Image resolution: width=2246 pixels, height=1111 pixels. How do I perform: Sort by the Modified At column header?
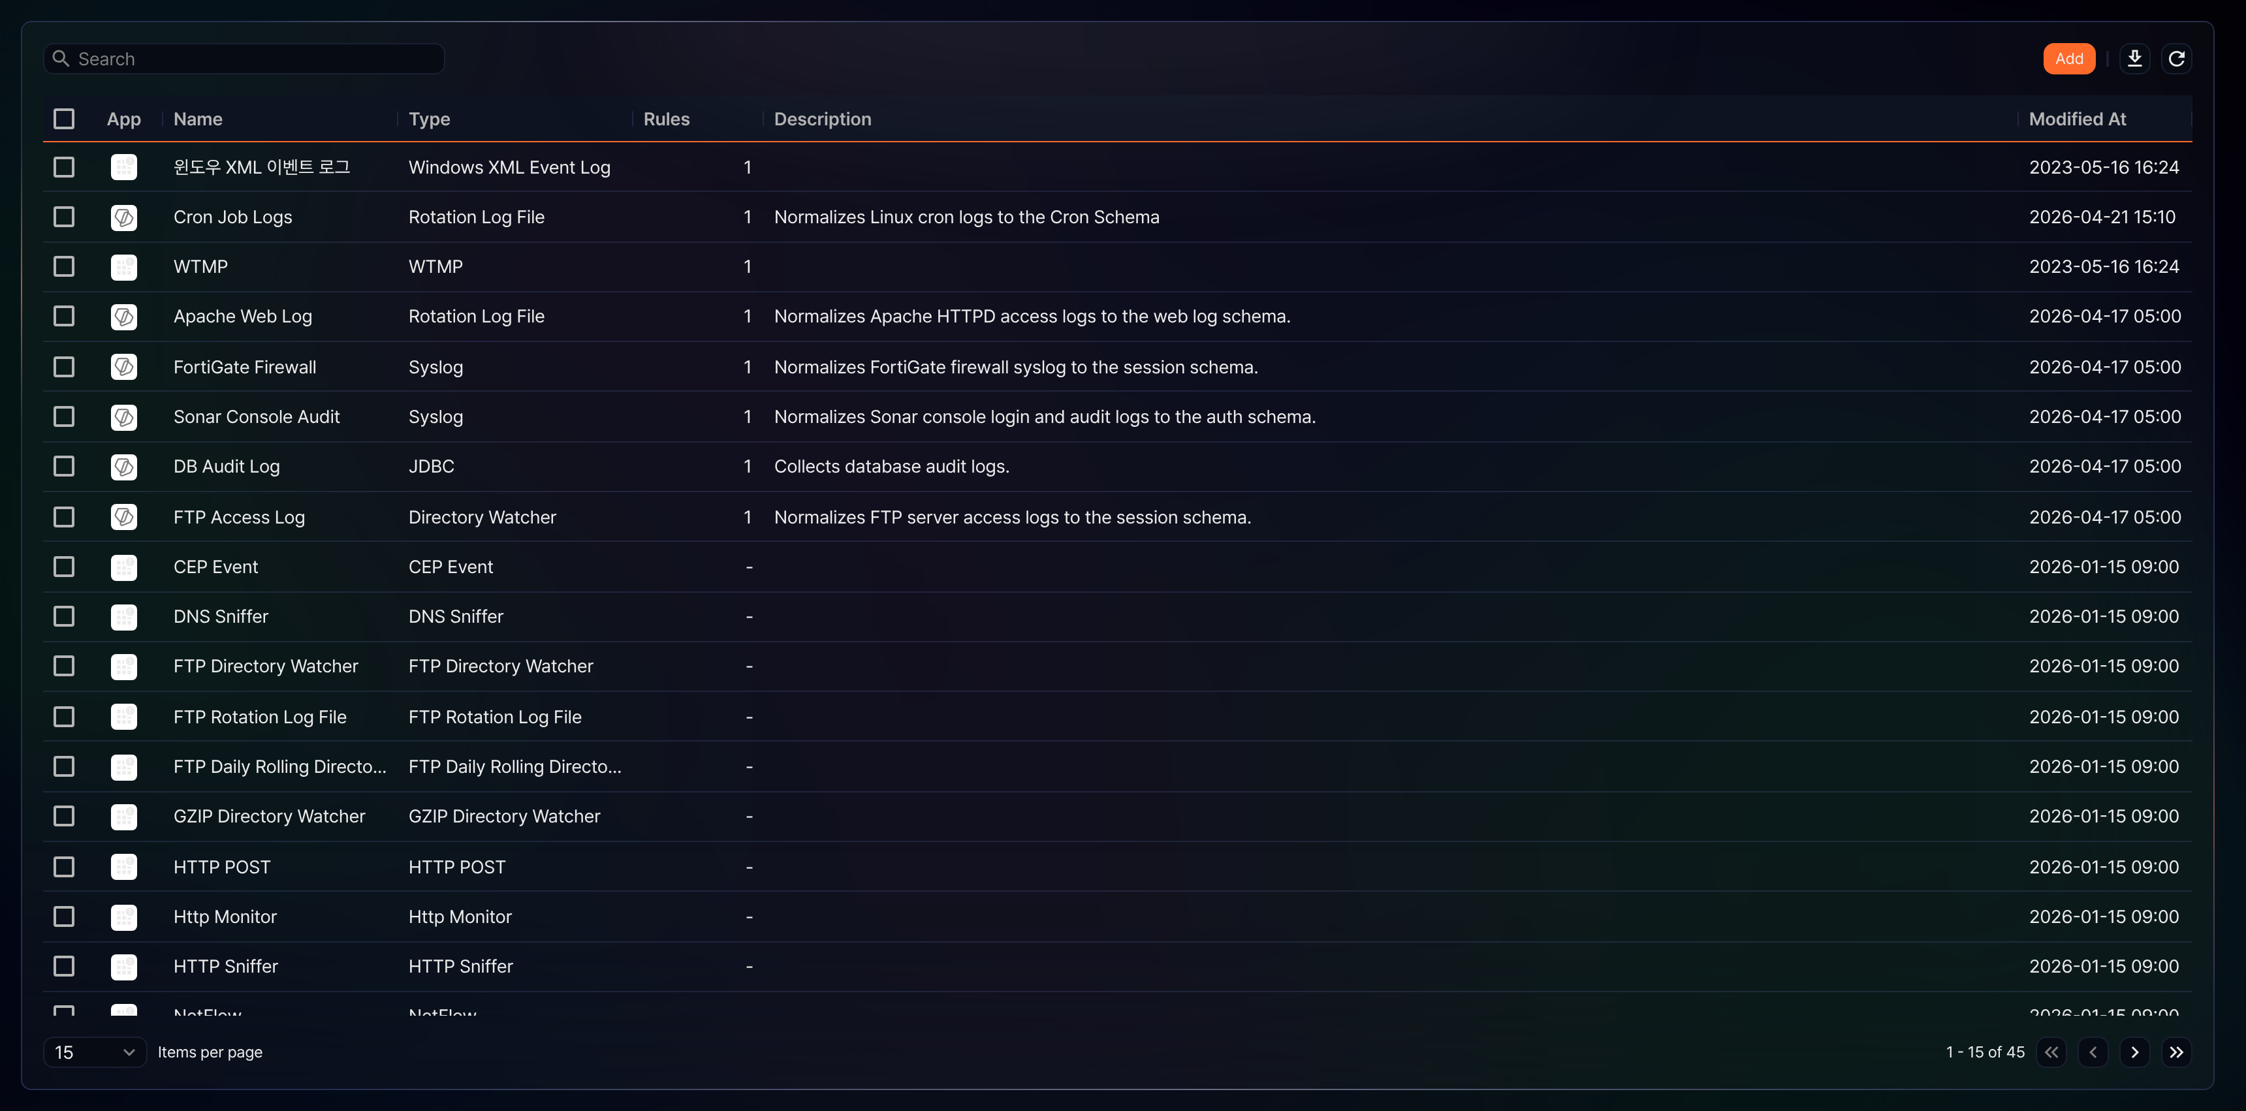coord(2077,119)
